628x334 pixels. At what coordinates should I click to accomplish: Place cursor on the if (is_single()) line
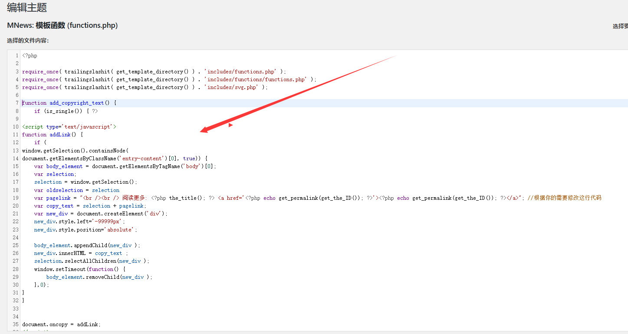pyautogui.click(x=66, y=111)
